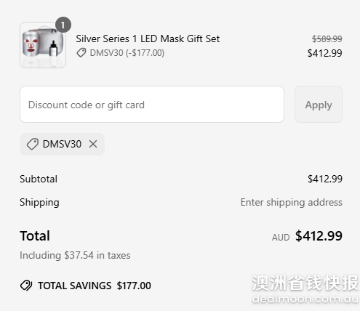Click the quantity badge on product image
Image resolution: width=360 pixels, height=311 pixels.
click(x=63, y=25)
